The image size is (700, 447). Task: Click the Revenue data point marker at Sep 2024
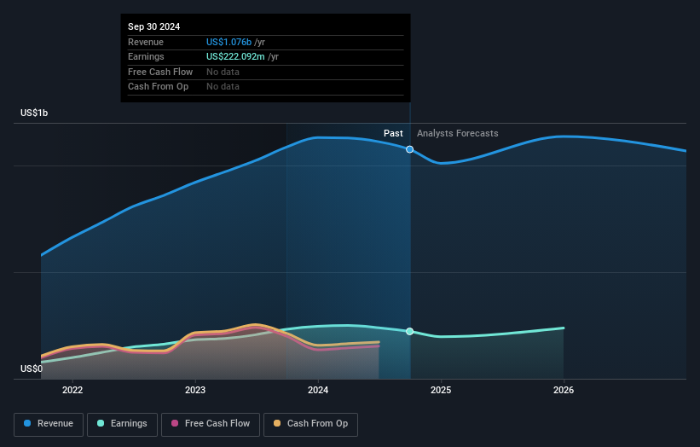[x=409, y=149]
